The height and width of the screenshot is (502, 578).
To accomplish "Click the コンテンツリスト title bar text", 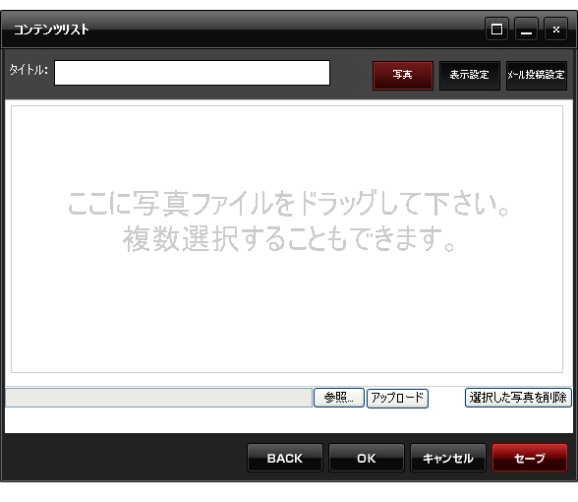I will [51, 30].
